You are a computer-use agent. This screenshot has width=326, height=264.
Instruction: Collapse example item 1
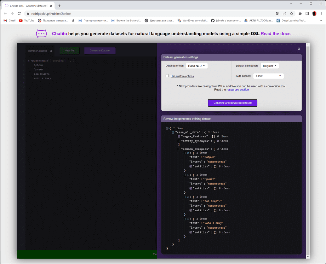coord(185,175)
